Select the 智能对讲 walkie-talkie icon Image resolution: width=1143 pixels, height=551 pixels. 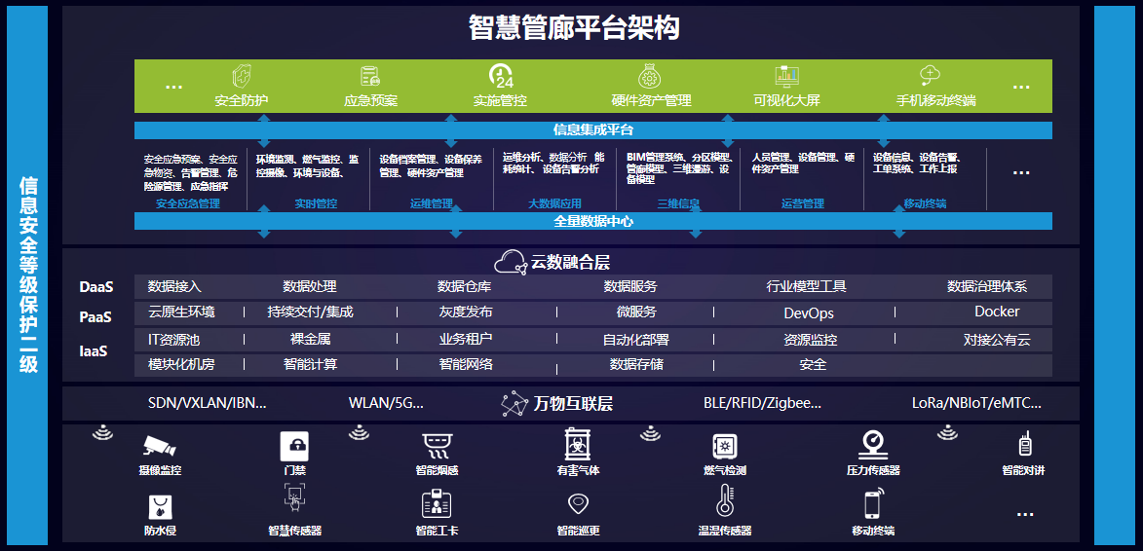coord(1024,444)
